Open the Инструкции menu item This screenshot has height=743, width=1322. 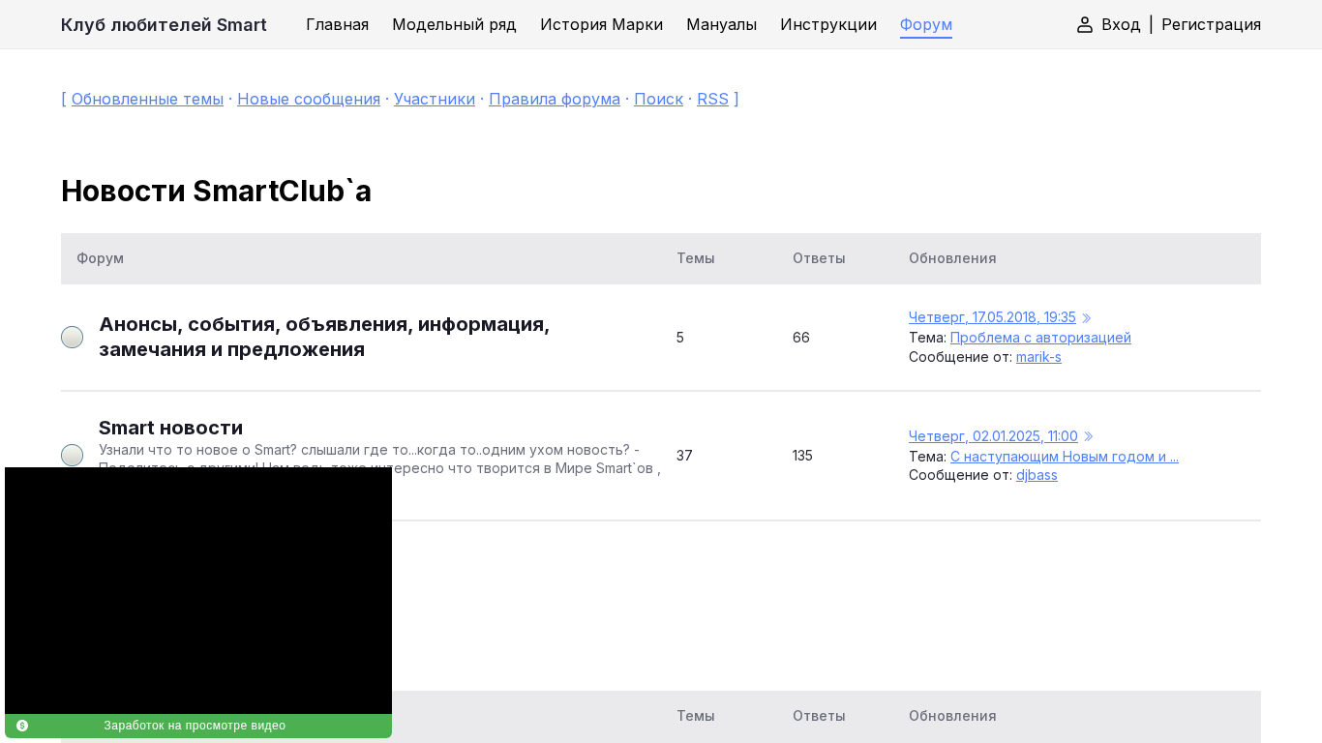tap(828, 24)
